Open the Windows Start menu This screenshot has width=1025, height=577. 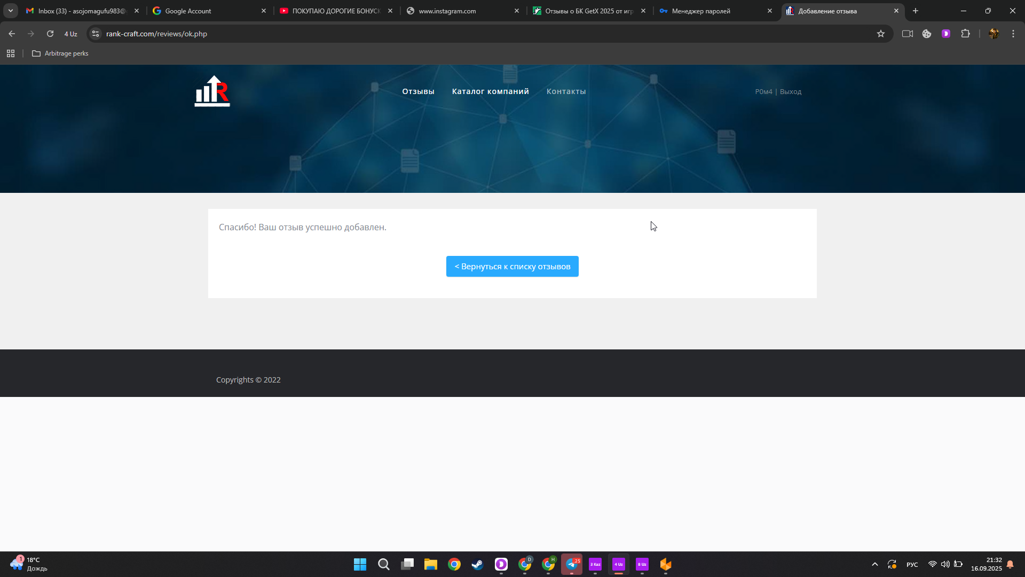(360, 564)
